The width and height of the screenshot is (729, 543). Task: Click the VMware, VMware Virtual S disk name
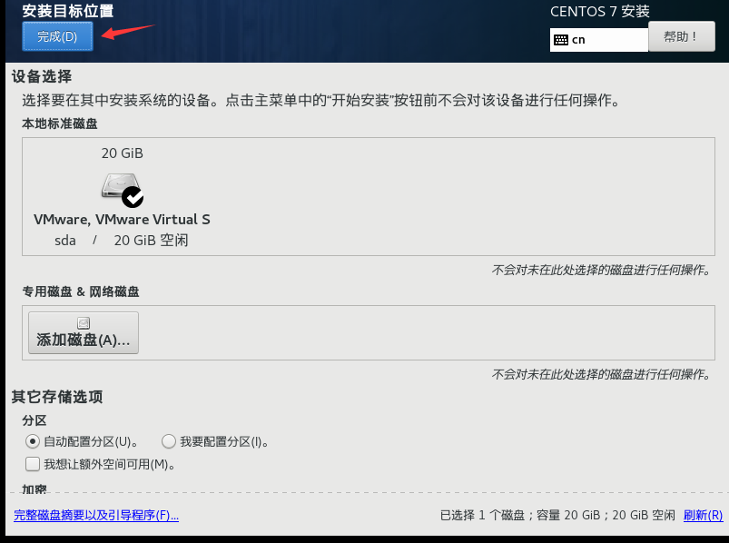coord(122,220)
